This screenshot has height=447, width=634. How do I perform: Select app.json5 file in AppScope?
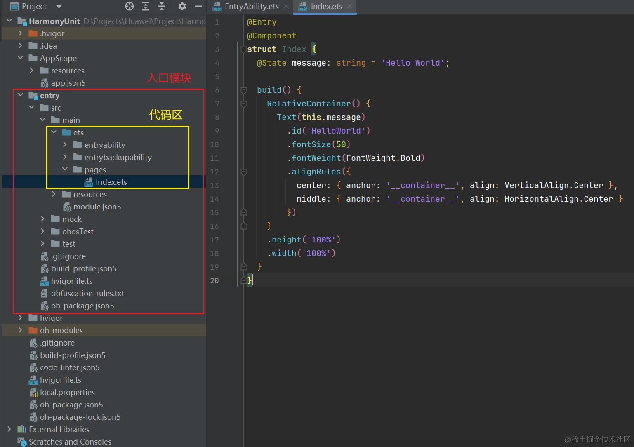68,83
